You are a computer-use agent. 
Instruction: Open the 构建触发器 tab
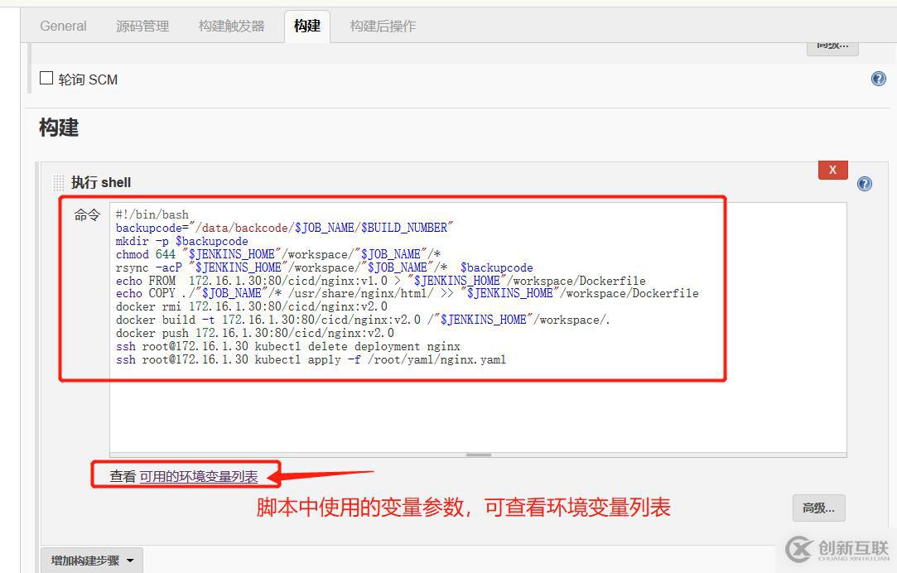(231, 26)
